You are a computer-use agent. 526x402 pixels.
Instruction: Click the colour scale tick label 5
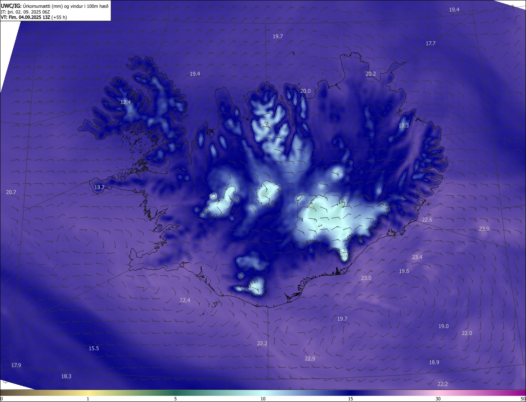point(175,399)
